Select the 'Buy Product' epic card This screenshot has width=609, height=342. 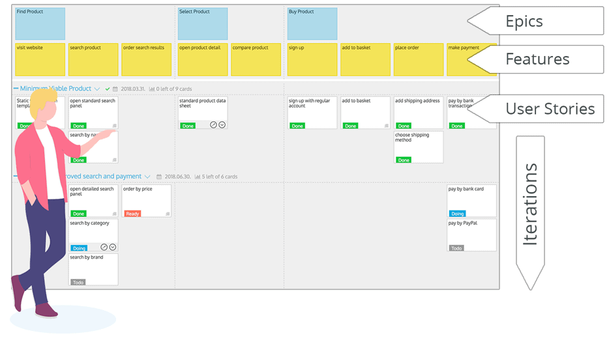tap(312, 23)
